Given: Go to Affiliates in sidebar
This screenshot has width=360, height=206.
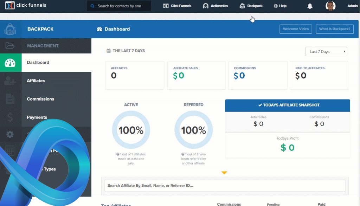Looking at the screenshot, I should pos(36,81).
